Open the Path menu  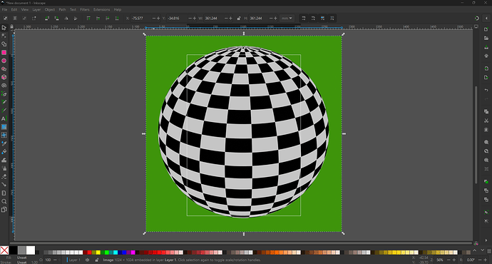pyautogui.click(x=62, y=9)
